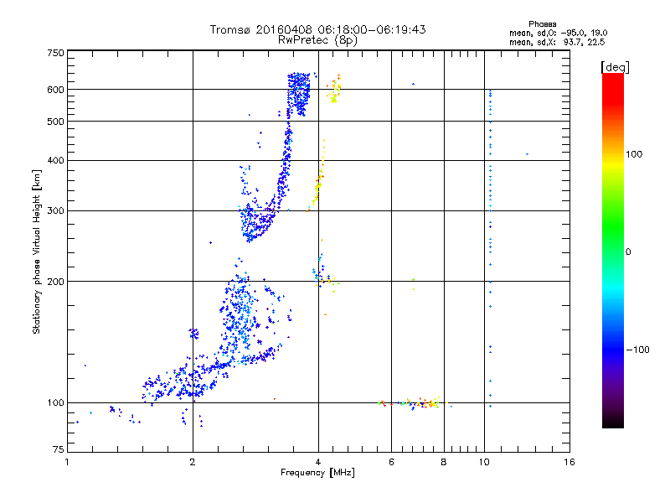Click the x-axis tick label "10"
The image size is (670, 503).
pos(484,462)
